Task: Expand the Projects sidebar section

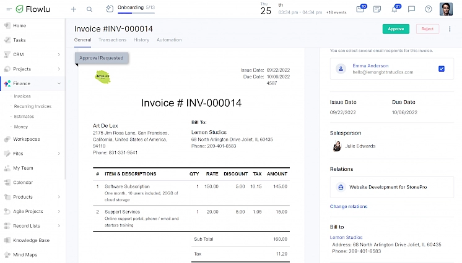Action: click(x=59, y=69)
